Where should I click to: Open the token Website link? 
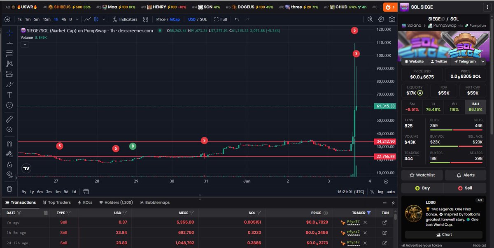click(x=414, y=61)
